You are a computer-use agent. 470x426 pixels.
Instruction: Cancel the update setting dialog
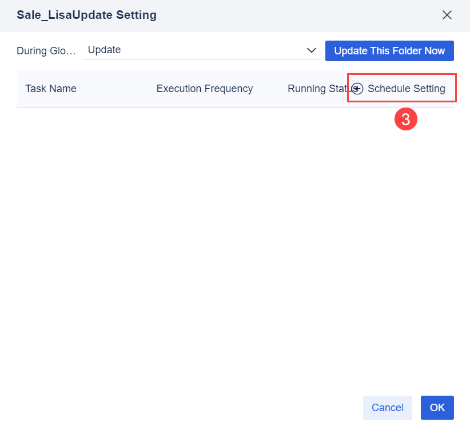[x=387, y=408]
